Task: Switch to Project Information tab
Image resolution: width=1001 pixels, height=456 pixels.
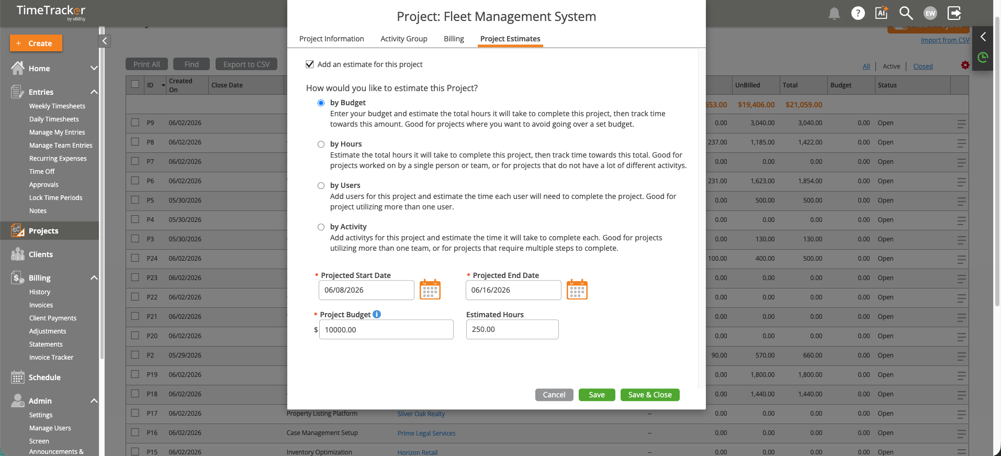Action: (331, 39)
